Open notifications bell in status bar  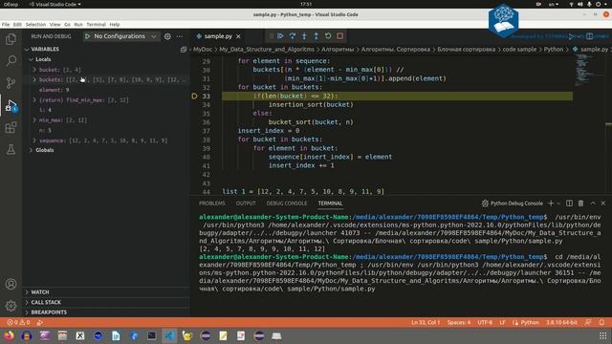tap(601, 323)
